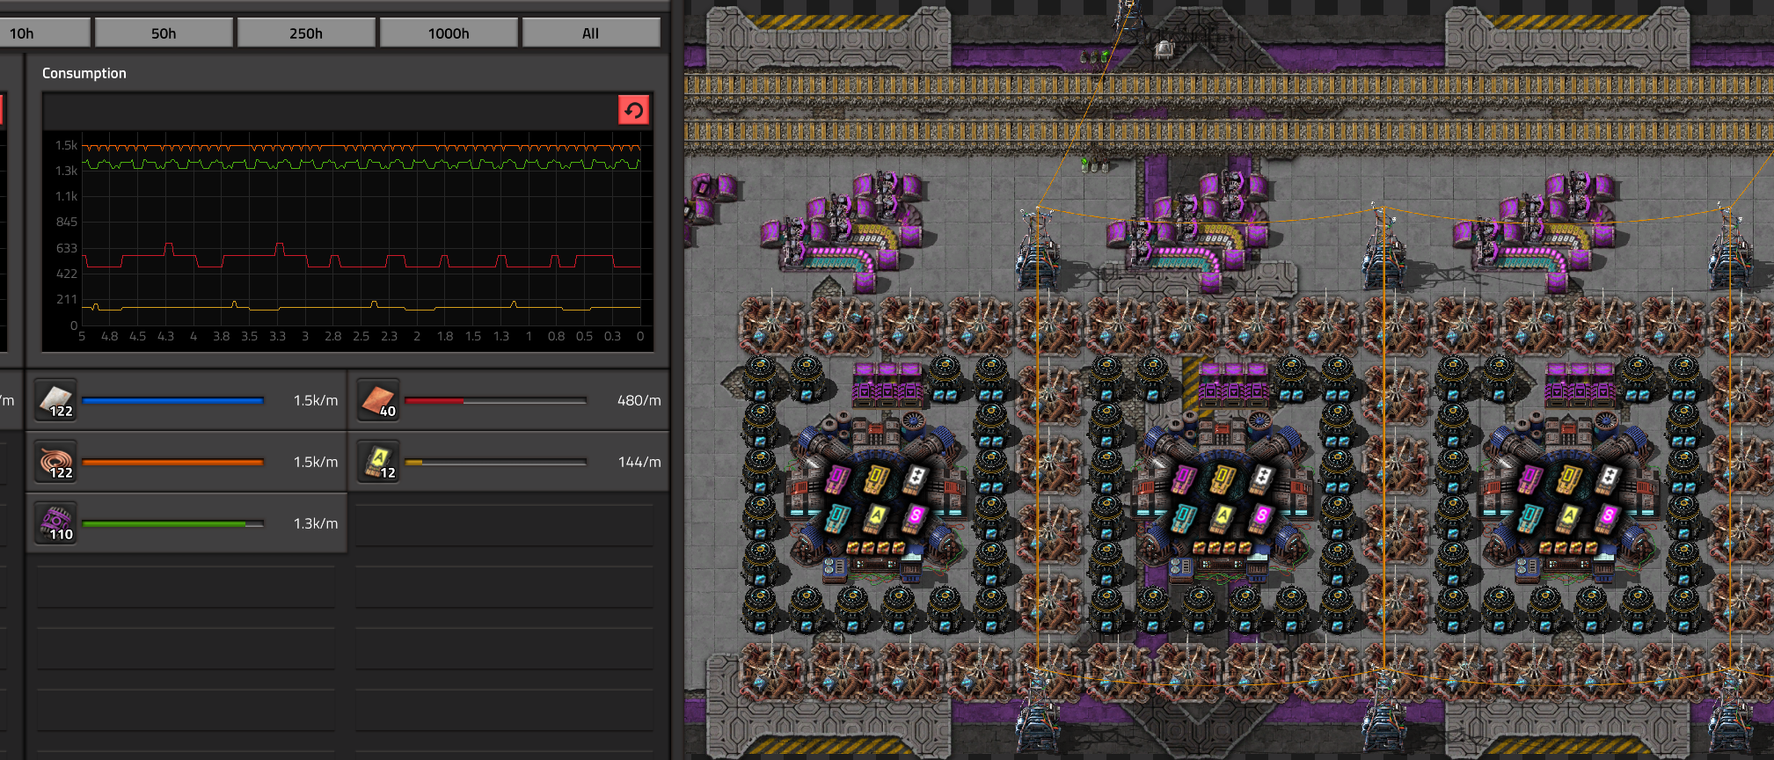Click the 144/m rate value
The image size is (1774, 760).
[639, 462]
